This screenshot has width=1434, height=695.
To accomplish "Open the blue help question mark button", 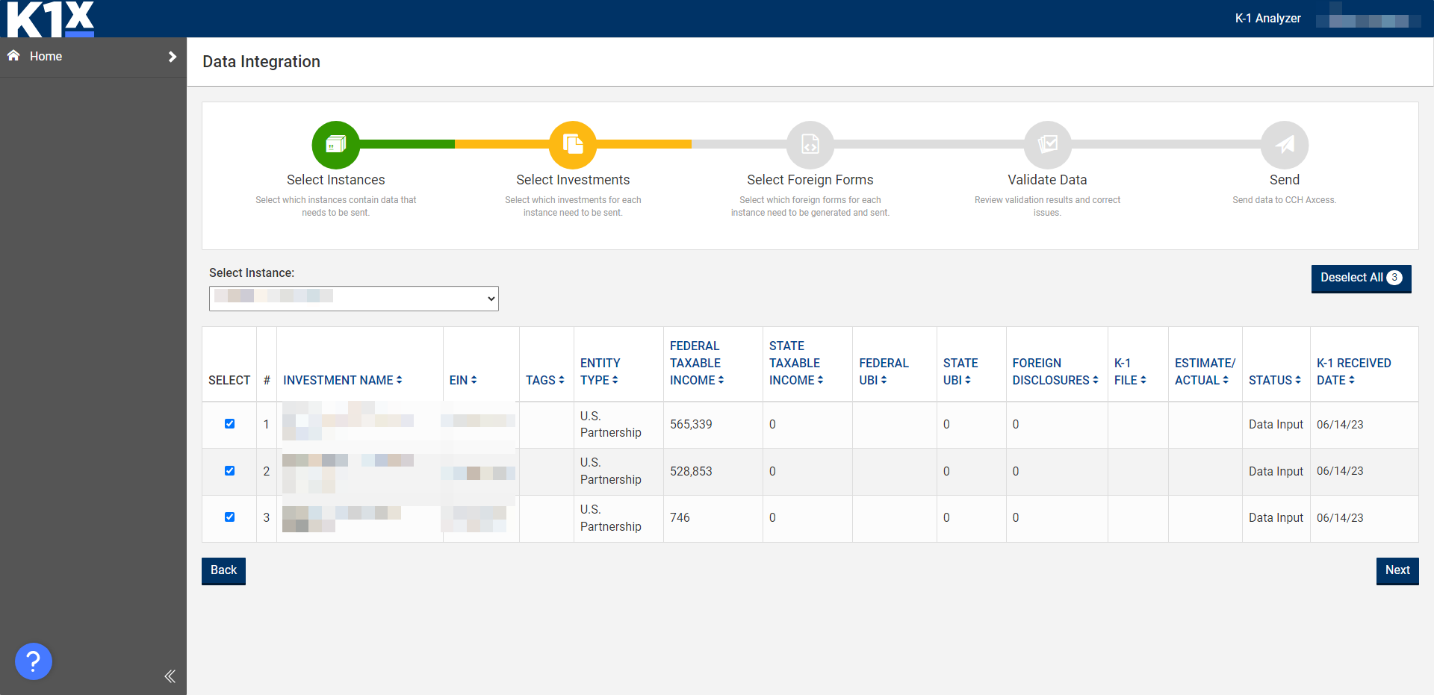I will click(34, 661).
